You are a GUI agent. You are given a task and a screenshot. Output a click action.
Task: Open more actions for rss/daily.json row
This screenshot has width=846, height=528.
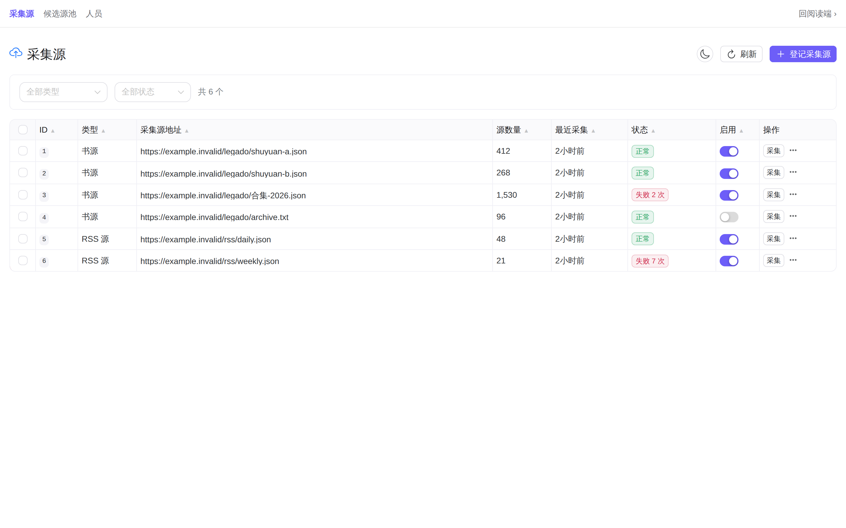point(793,238)
